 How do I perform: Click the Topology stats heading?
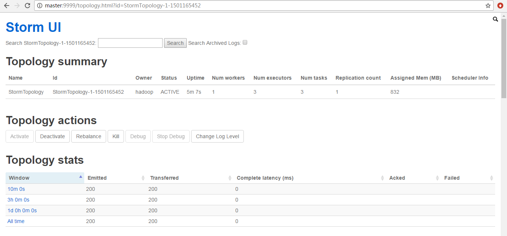[45, 160]
